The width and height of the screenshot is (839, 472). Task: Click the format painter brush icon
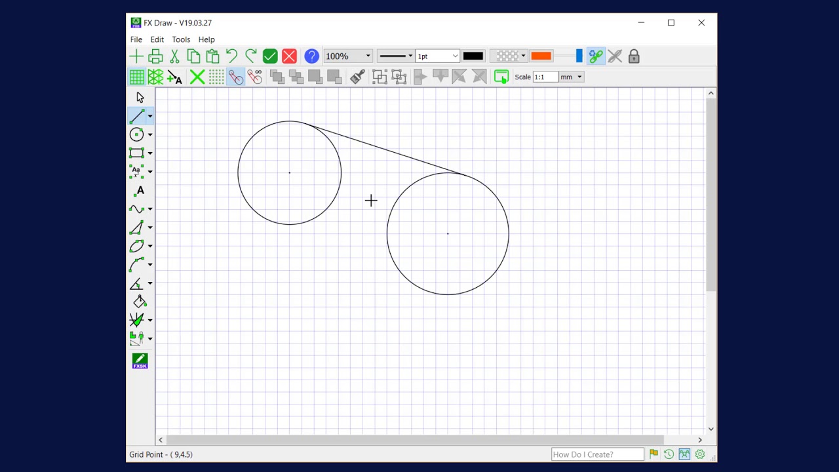point(357,77)
